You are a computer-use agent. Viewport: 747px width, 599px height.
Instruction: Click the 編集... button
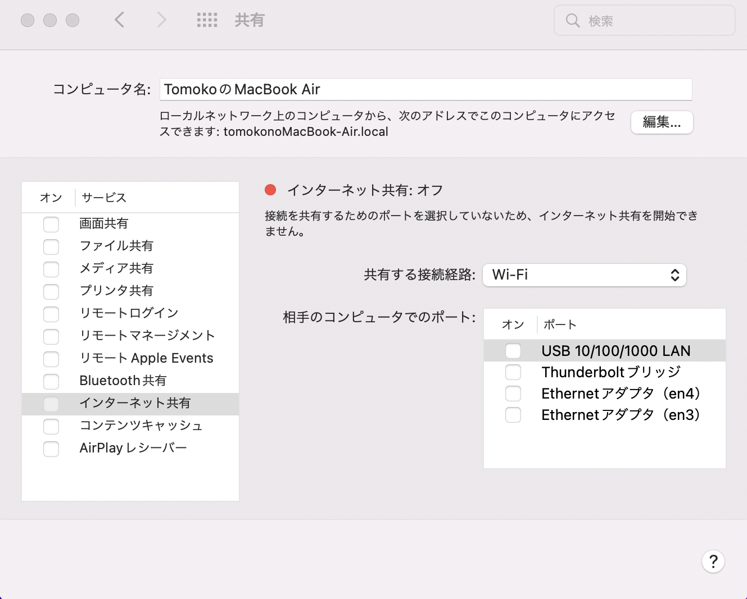662,122
